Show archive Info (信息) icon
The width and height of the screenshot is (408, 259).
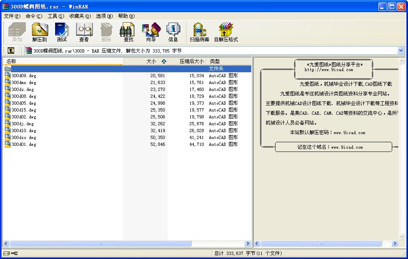click(x=173, y=32)
